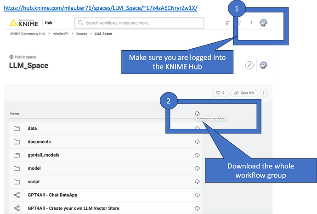Open the owner avatar beside the pencil

pyautogui.click(x=263, y=65)
